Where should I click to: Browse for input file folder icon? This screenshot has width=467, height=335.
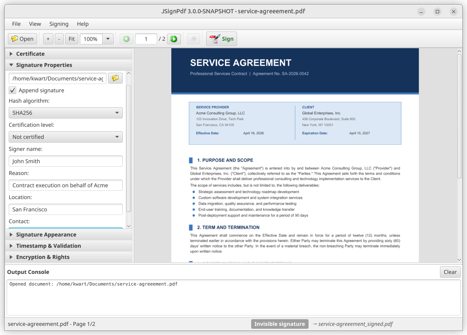click(x=115, y=78)
